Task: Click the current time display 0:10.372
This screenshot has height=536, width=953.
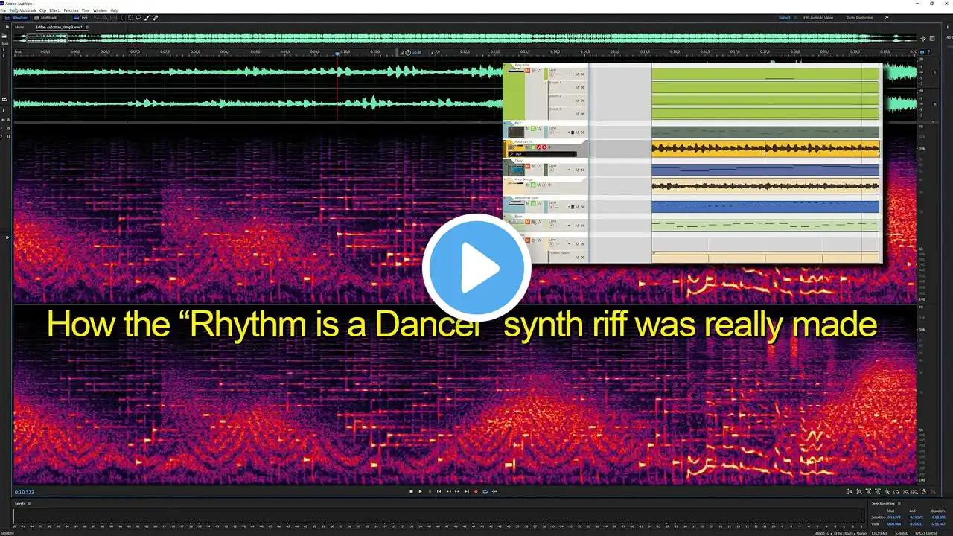Action: click(x=25, y=492)
